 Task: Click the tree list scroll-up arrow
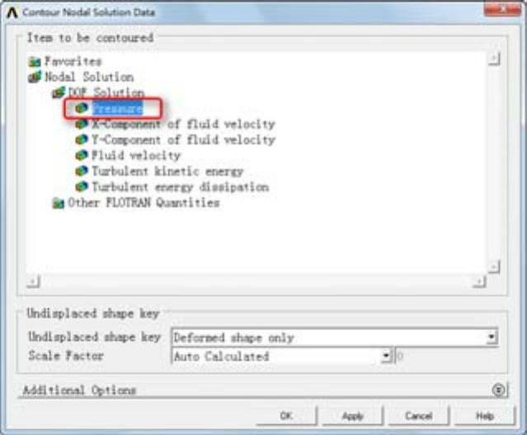coord(494,59)
